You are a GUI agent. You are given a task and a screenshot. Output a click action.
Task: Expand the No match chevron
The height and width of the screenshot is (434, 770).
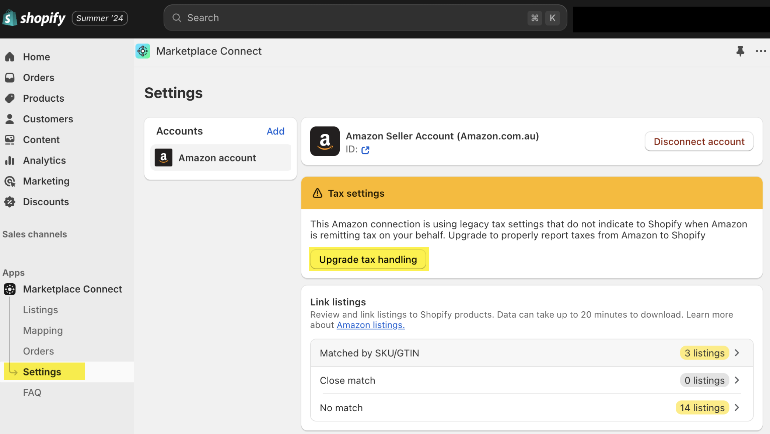pyautogui.click(x=737, y=407)
